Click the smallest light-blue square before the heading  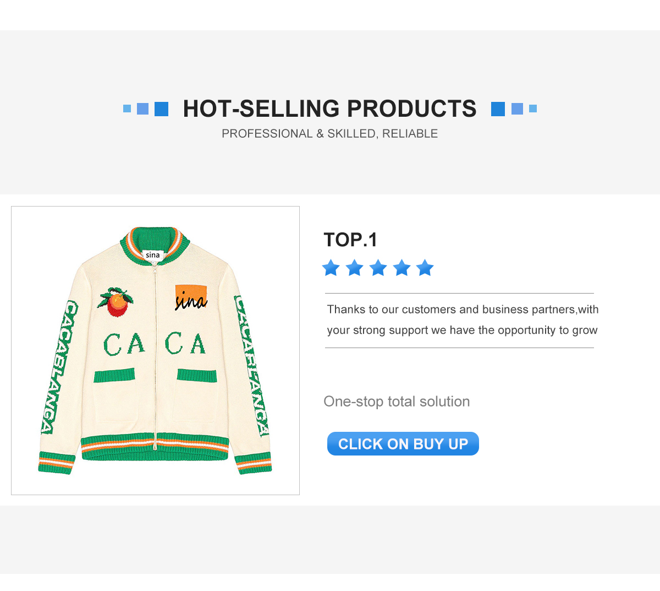coord(127,109)
